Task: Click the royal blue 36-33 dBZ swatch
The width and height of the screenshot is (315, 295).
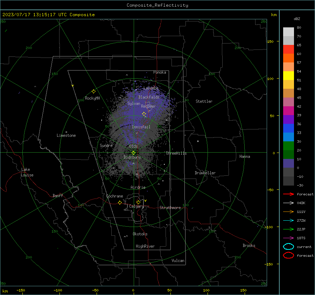Action: tap(288, 128)
